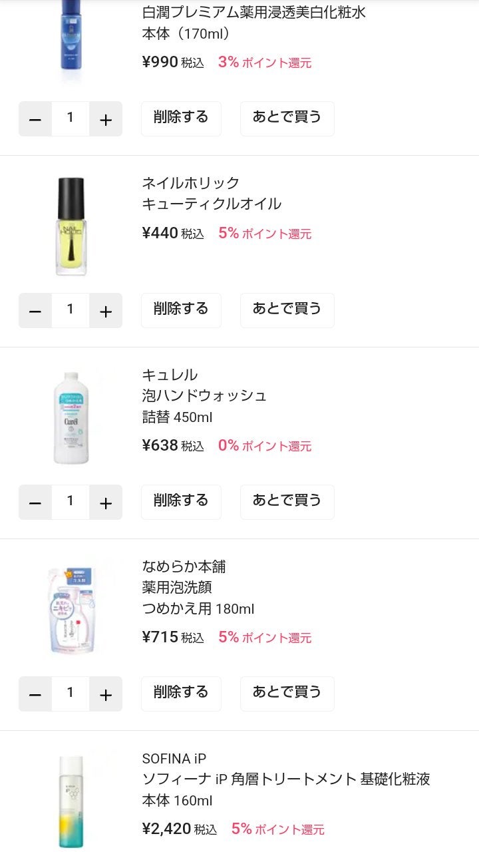Reduce キュレル 泡ハンドウォッシュ quantity
479x852 pixels.
click(x=35, y=503)
